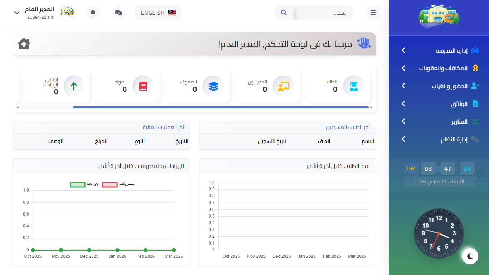
Task: Open the chat messages icon
Action: tap(118, 13)
